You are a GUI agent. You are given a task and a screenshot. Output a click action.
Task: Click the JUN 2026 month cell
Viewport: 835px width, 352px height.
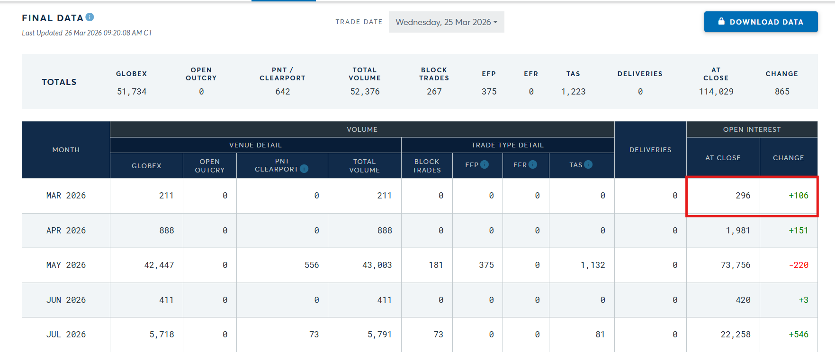click(x=66, y=300)
